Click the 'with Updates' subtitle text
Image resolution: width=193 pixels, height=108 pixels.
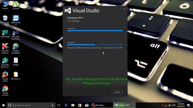[74, 21]
